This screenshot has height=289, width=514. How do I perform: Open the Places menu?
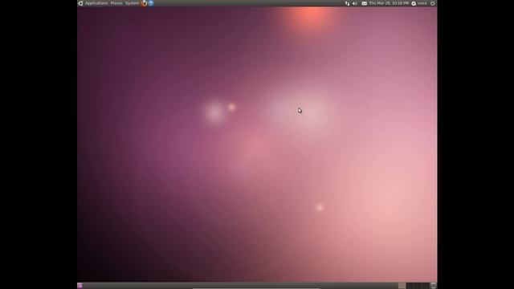(116, 3)
